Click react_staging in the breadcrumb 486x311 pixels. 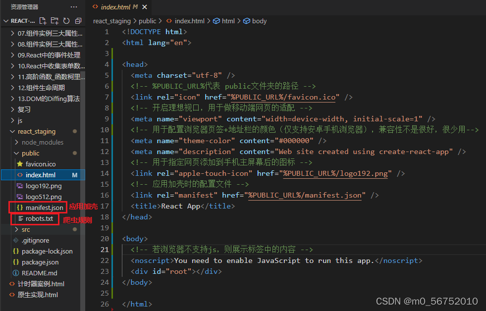112,21
